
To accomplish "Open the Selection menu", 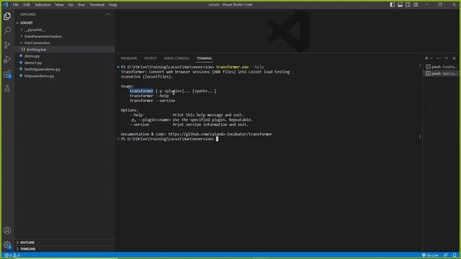I will [x=42, y=5].
